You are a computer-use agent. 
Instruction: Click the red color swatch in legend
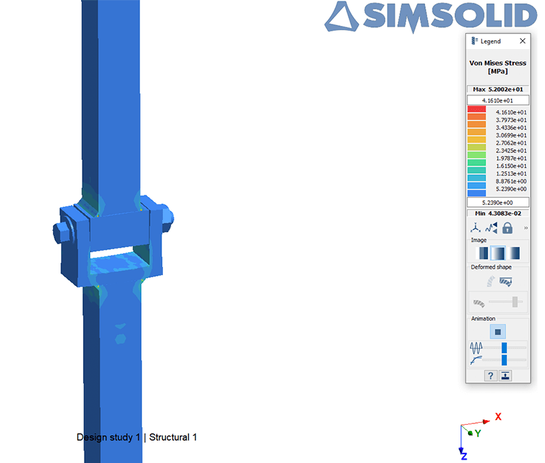[476, 110]
